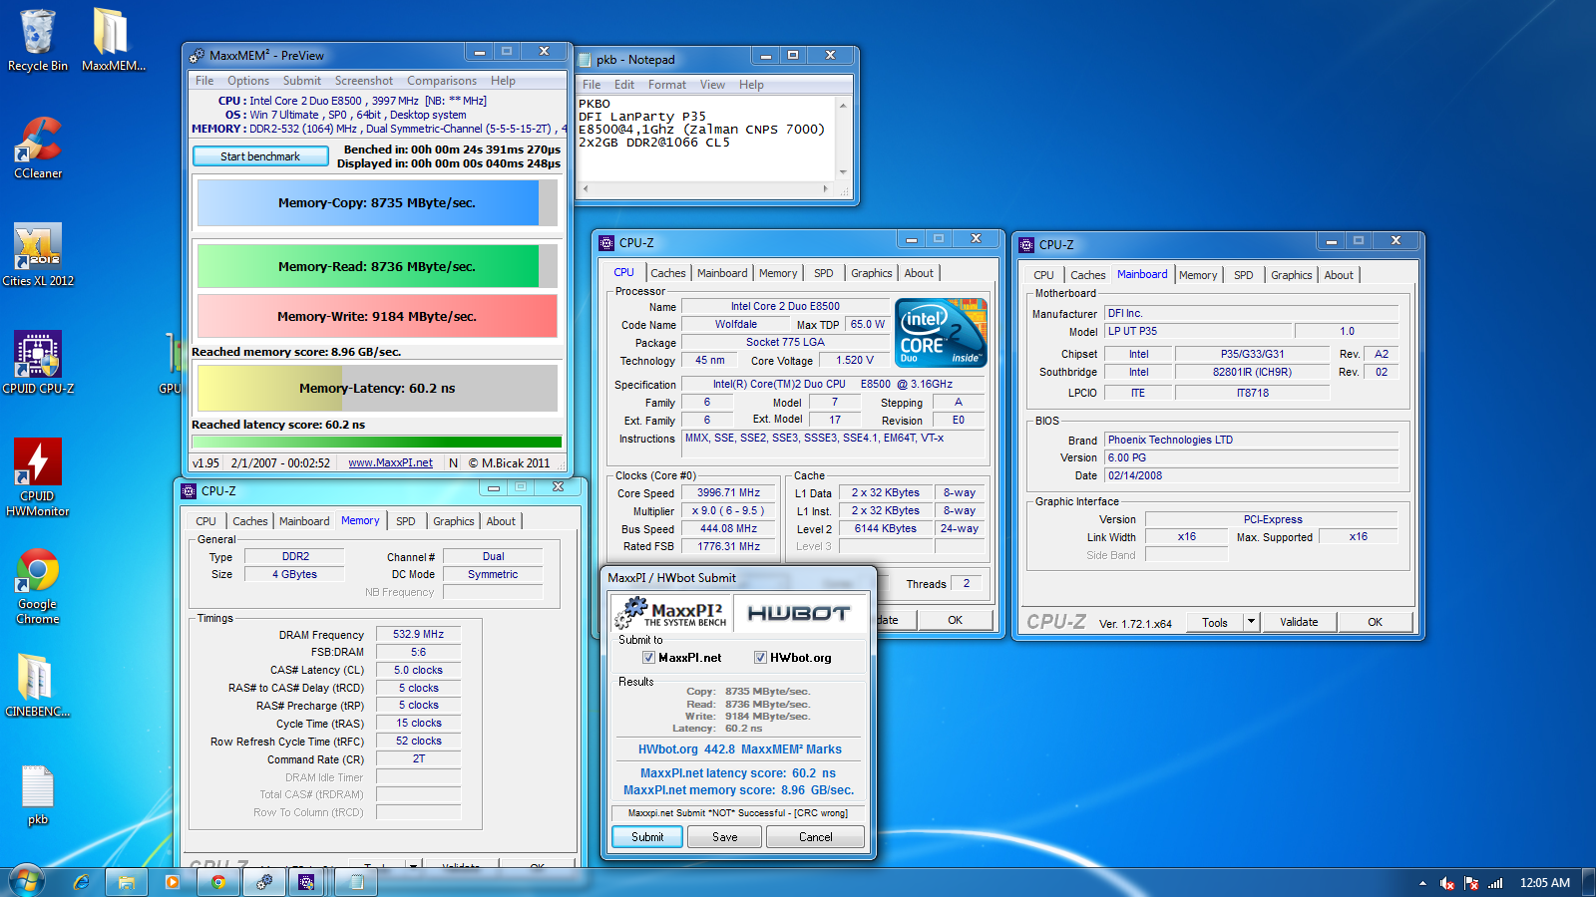Image resolution: width=1596 pixels, height=897 pixels.
Task: Open MaxxMEM Options menu
Action: point(248,81)
